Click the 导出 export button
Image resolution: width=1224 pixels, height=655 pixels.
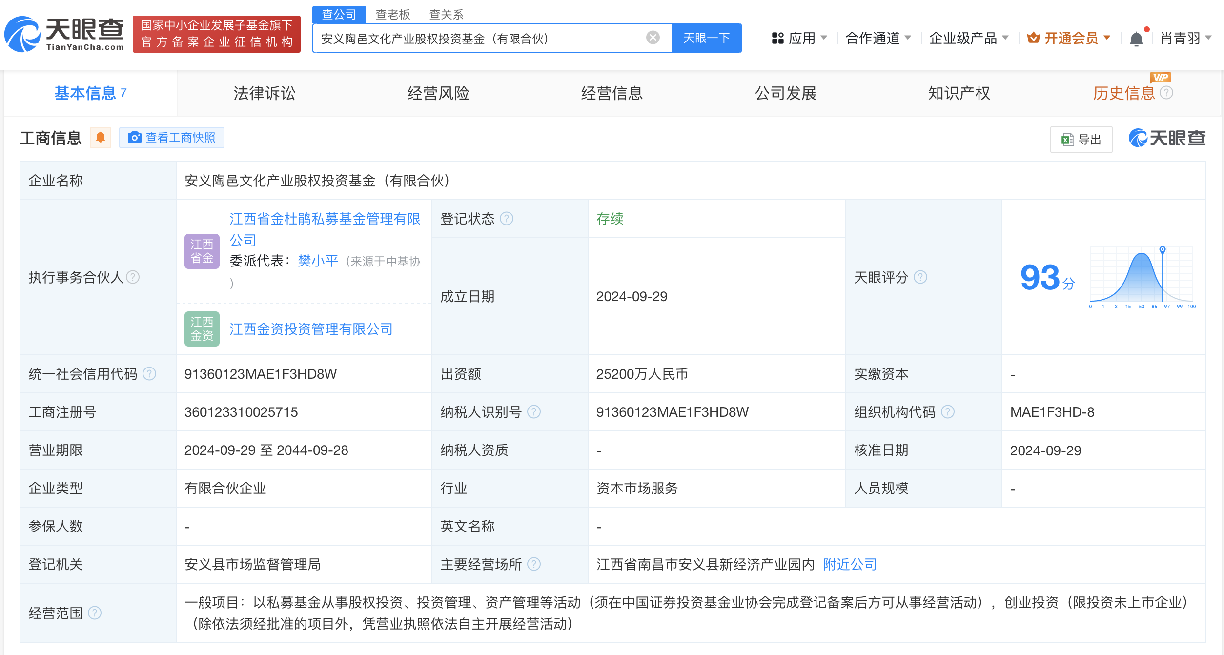click(x=1081, y=140)
